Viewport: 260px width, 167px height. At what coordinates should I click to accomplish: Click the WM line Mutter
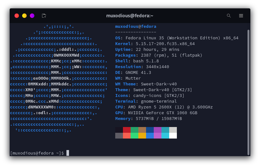[x=128, y=78]
